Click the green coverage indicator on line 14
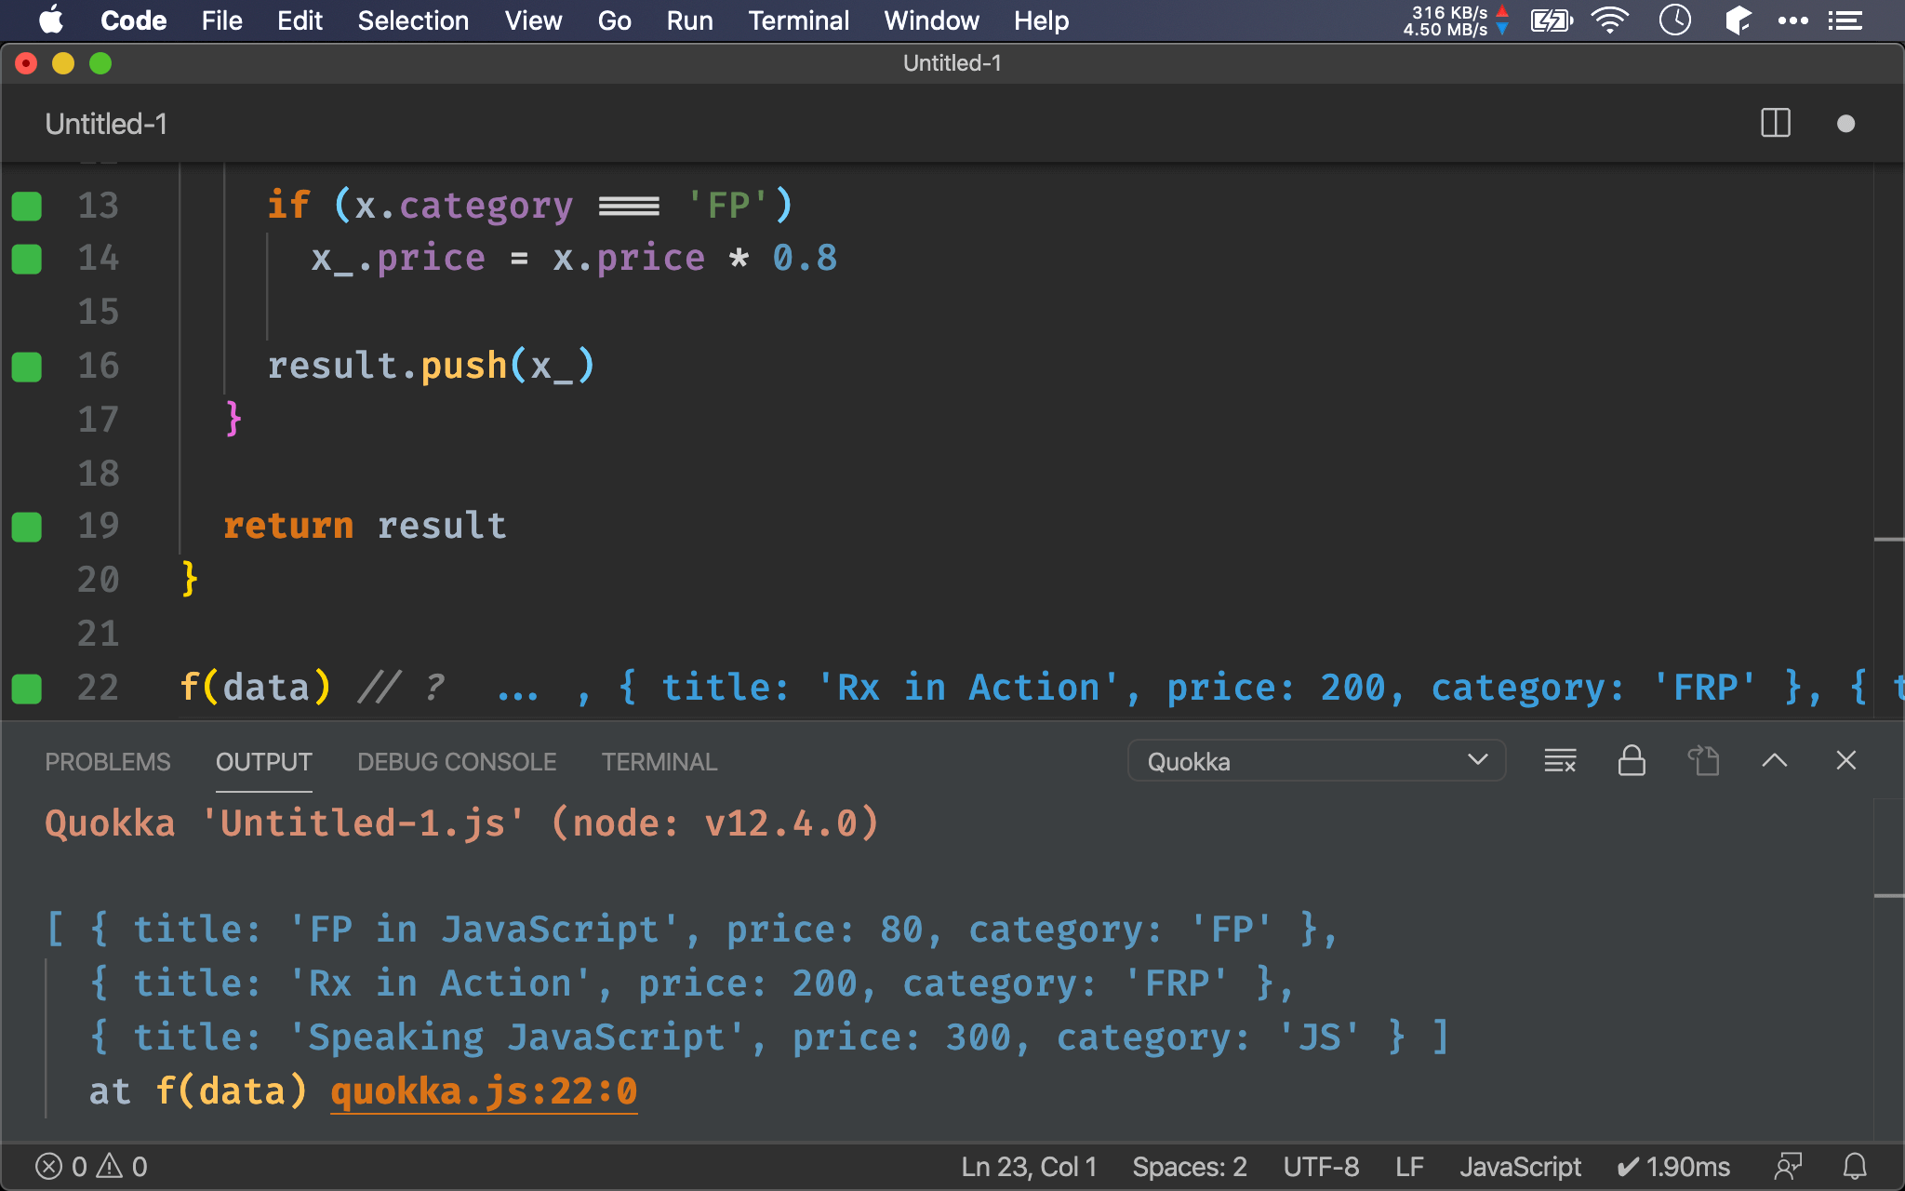This screenshot has width=1905, height=1191. tap(26, 259)
